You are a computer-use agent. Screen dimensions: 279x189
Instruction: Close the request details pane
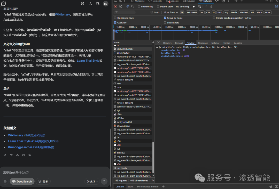(158, 43)
